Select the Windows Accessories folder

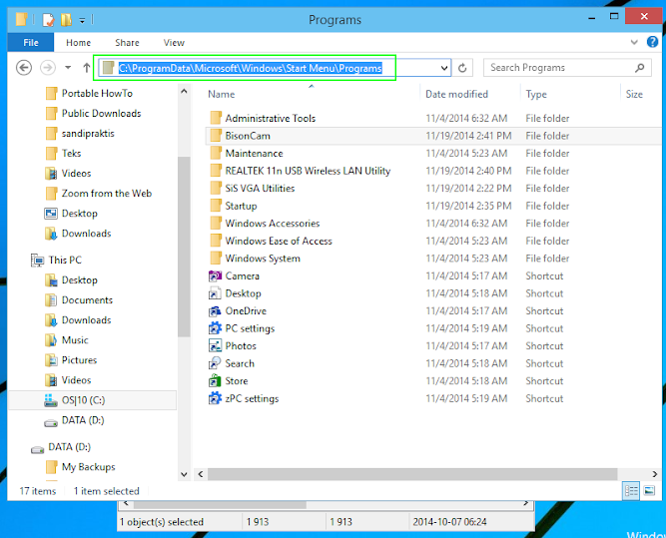tap(273, 224)
